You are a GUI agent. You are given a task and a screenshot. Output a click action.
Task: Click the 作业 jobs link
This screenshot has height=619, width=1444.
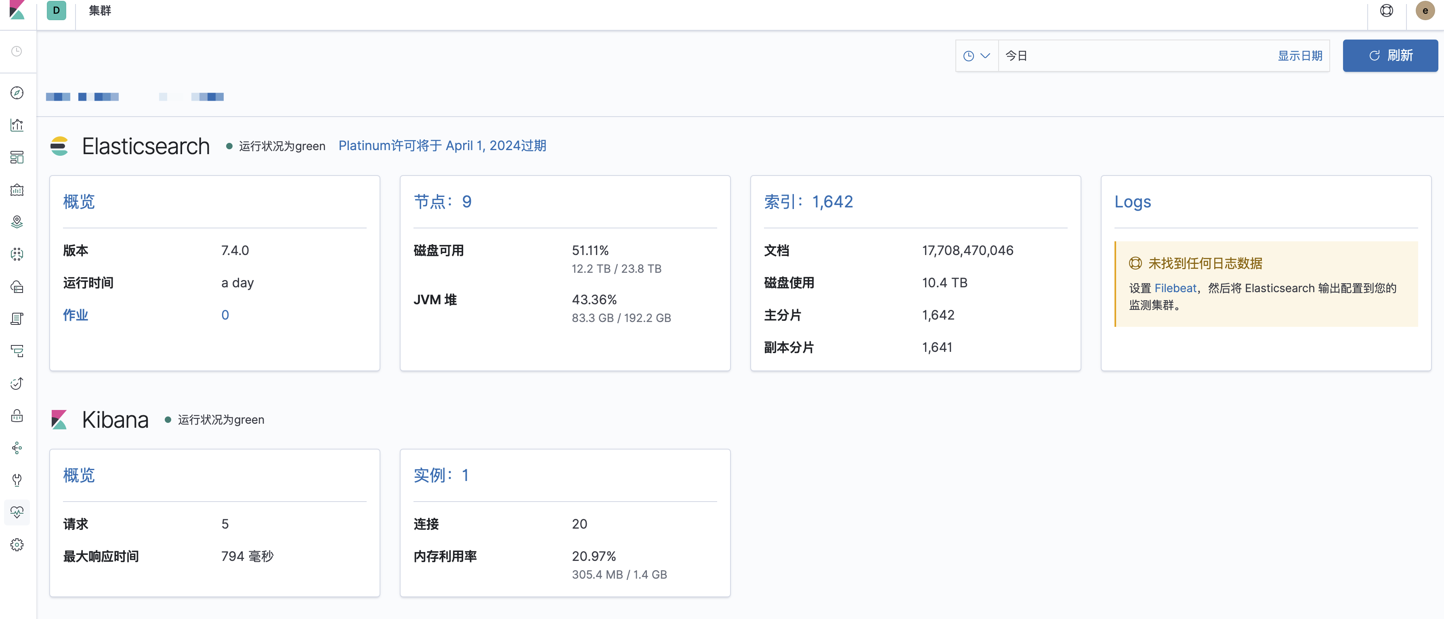coord(76,315)
